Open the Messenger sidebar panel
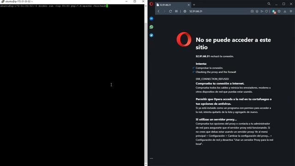This screenshot has width=295, height=166. coord(151,18)
